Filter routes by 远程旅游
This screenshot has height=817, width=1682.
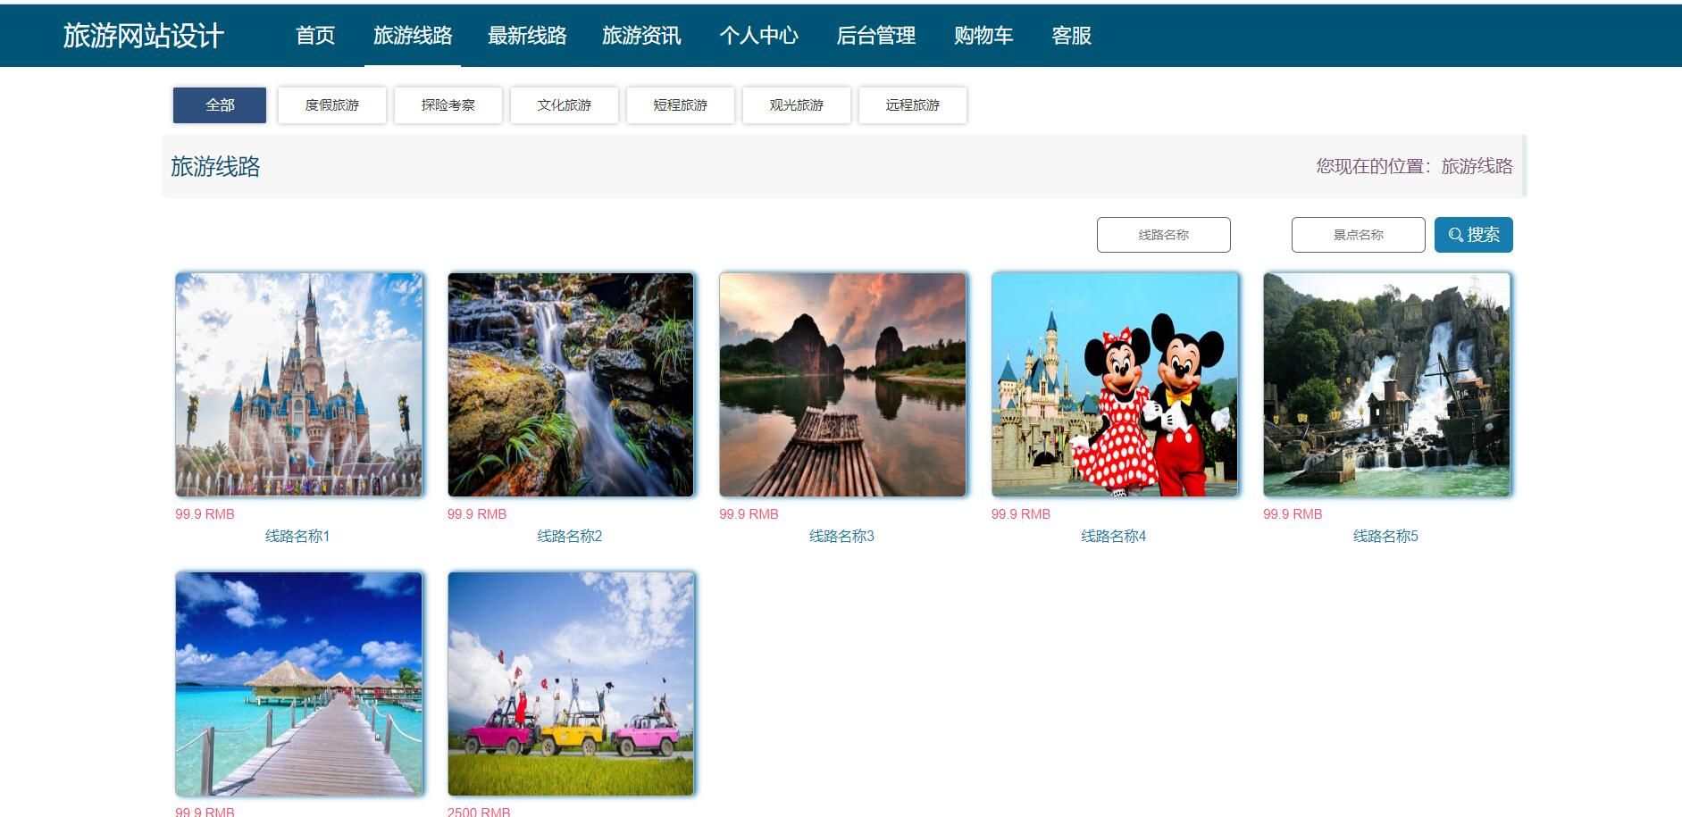coord(913,104)
